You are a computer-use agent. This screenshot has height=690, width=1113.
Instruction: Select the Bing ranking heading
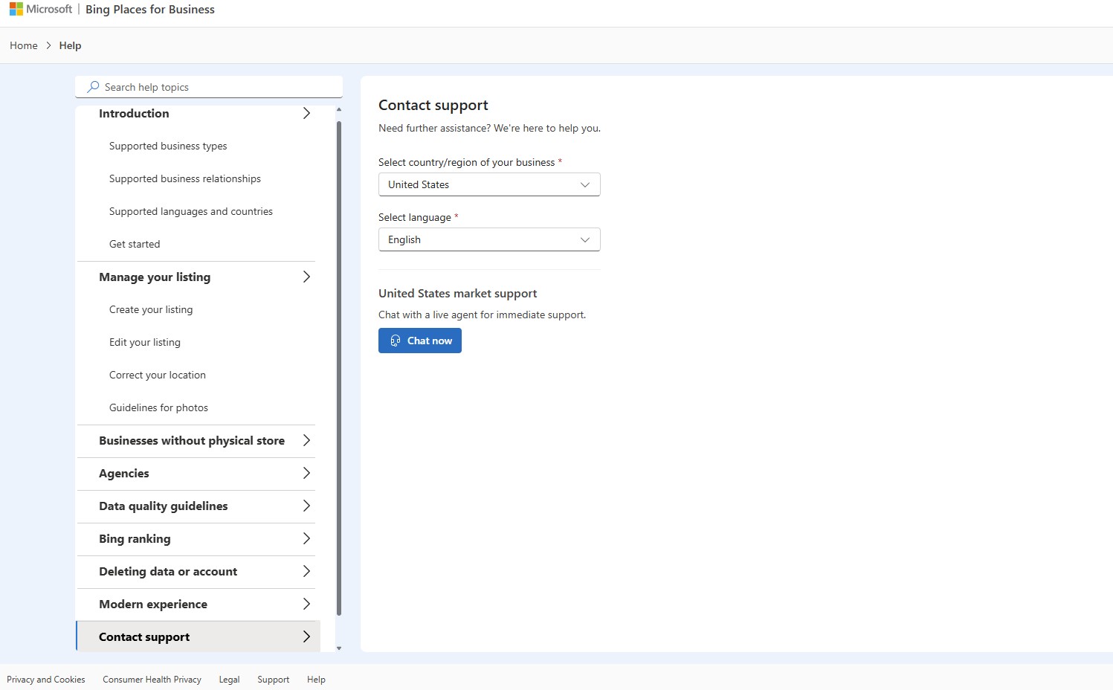point(135,538)
